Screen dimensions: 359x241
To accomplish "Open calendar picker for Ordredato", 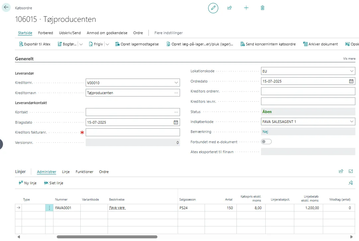I will pos(351,81).
